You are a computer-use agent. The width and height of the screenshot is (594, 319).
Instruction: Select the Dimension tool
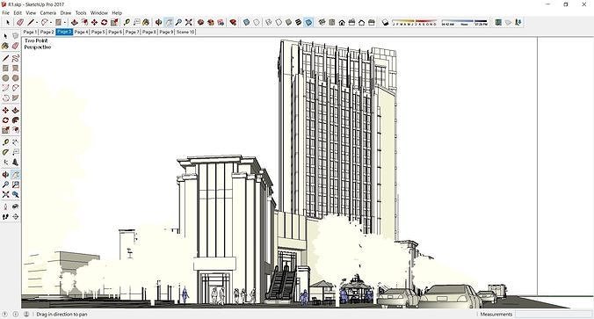coord(15,142)
